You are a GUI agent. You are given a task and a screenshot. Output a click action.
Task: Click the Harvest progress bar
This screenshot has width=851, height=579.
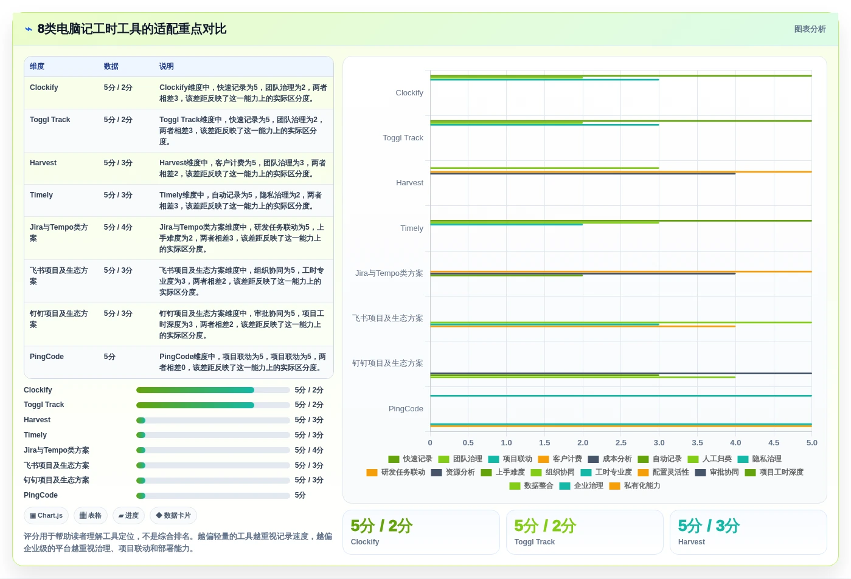point(213,420)
